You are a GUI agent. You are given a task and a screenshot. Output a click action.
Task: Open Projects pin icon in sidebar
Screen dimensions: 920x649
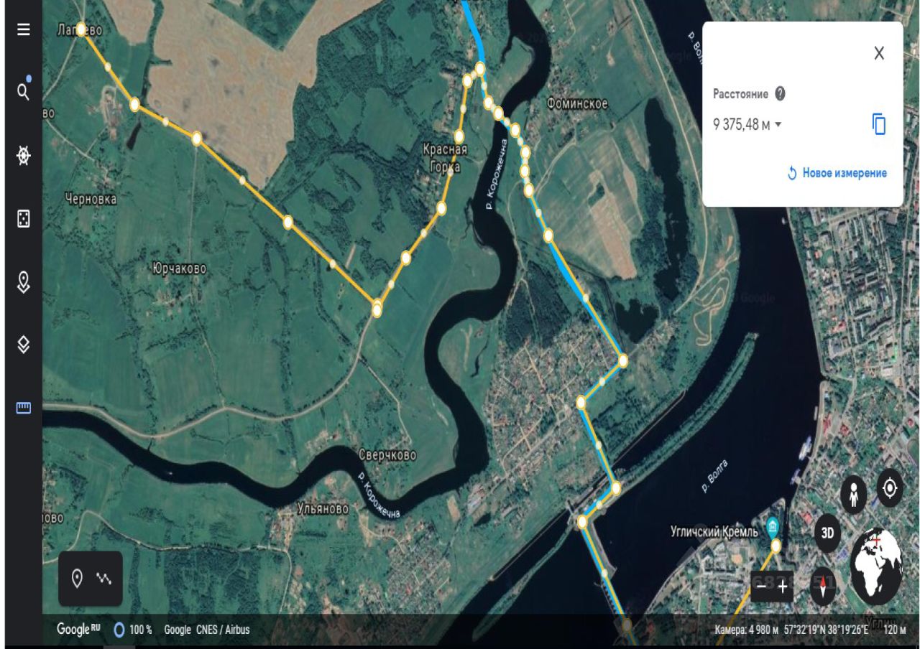(x=24, y=281)
